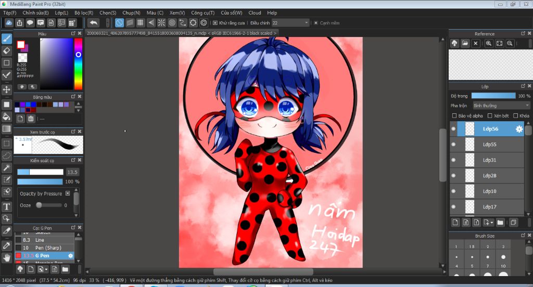The image size is (533, 287).
Task: Undock the Reference panel
Action: [x=523, y=33]
